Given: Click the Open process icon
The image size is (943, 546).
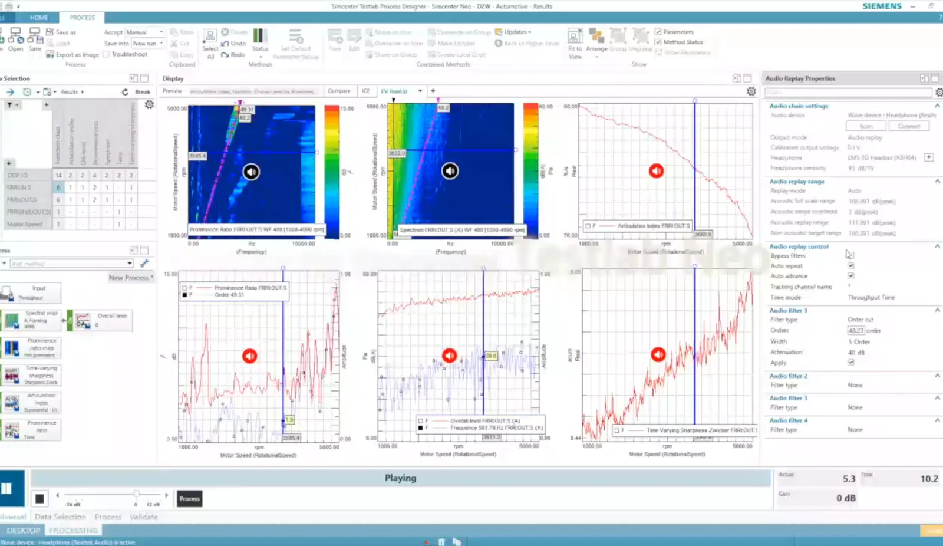Looking at the screenshot, I should [x=15, y=37].
